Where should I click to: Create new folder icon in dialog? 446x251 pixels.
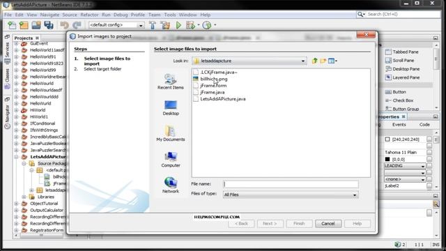tap(323, 61)
